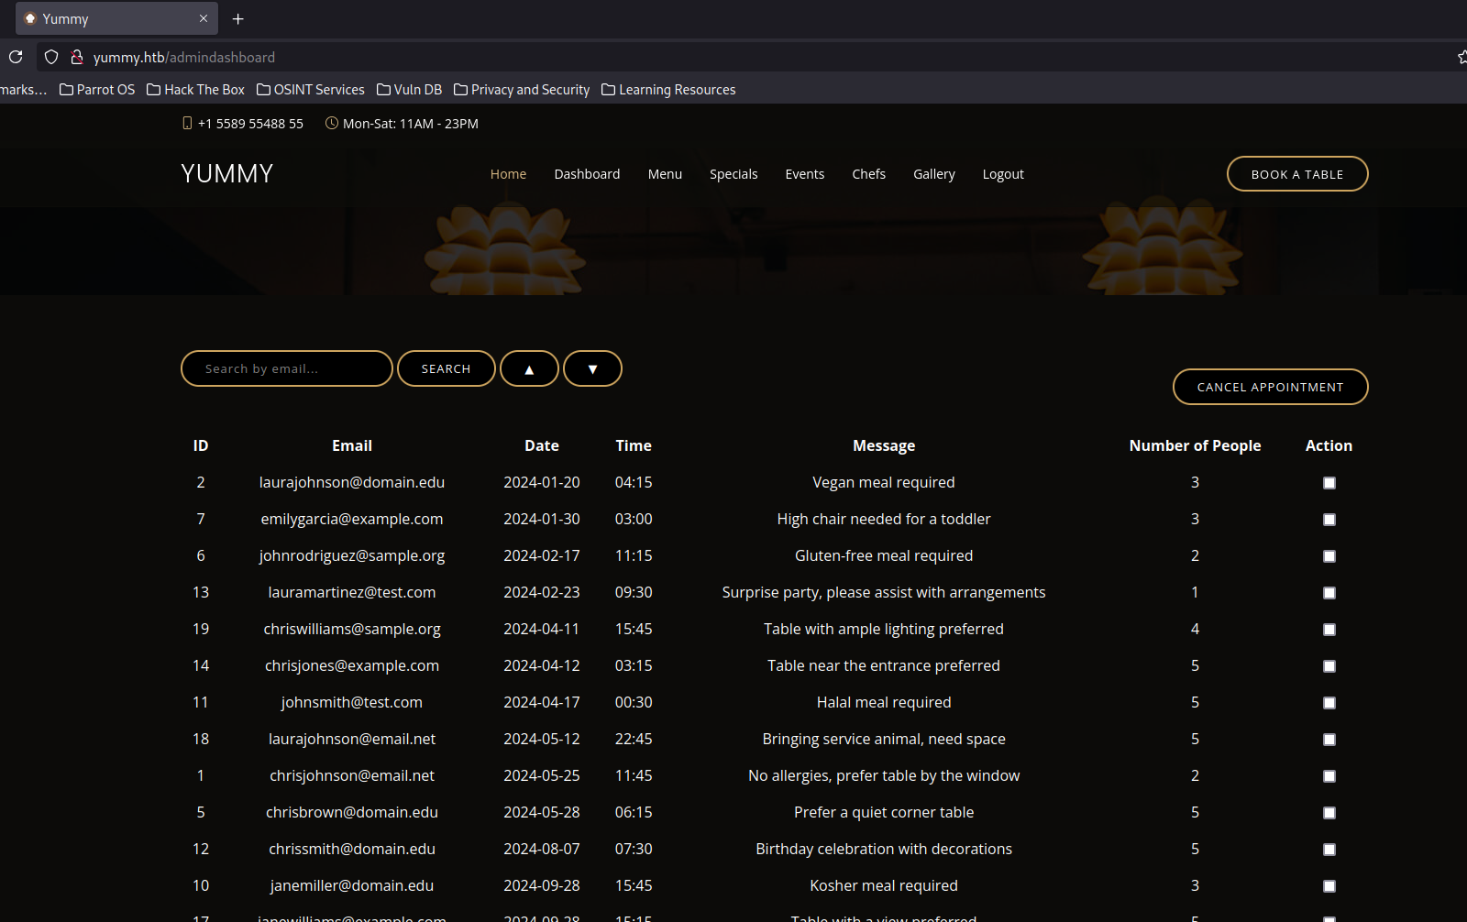
Task: Select date cell 2024-02-23
Action: [542, 592]
